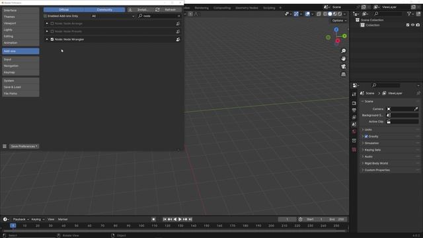Open the Themes preferences section
This screenshot has height=238, width=423.
(x=20, y=17)
